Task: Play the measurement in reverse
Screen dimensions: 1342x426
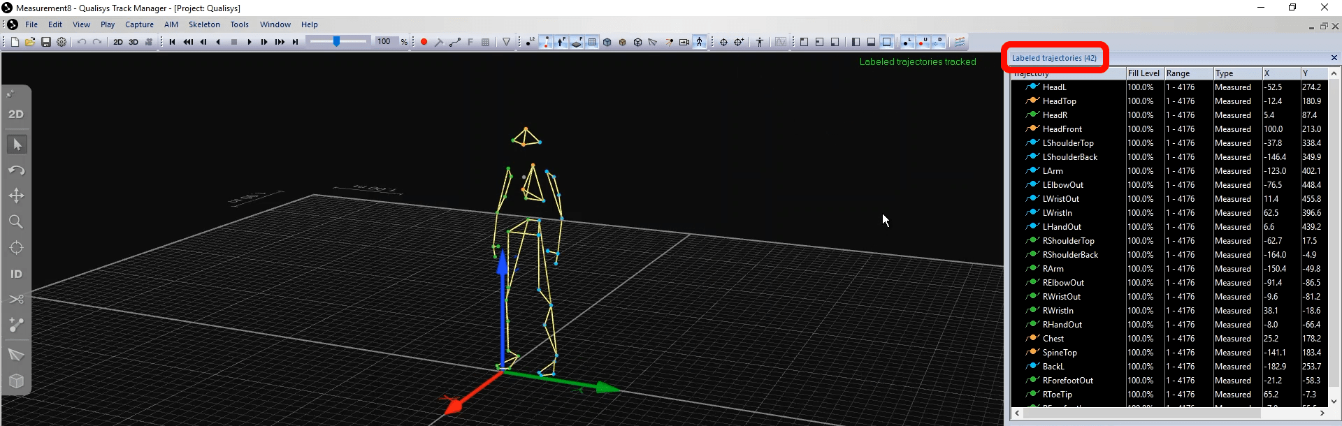Action: (x=219, y=42)
